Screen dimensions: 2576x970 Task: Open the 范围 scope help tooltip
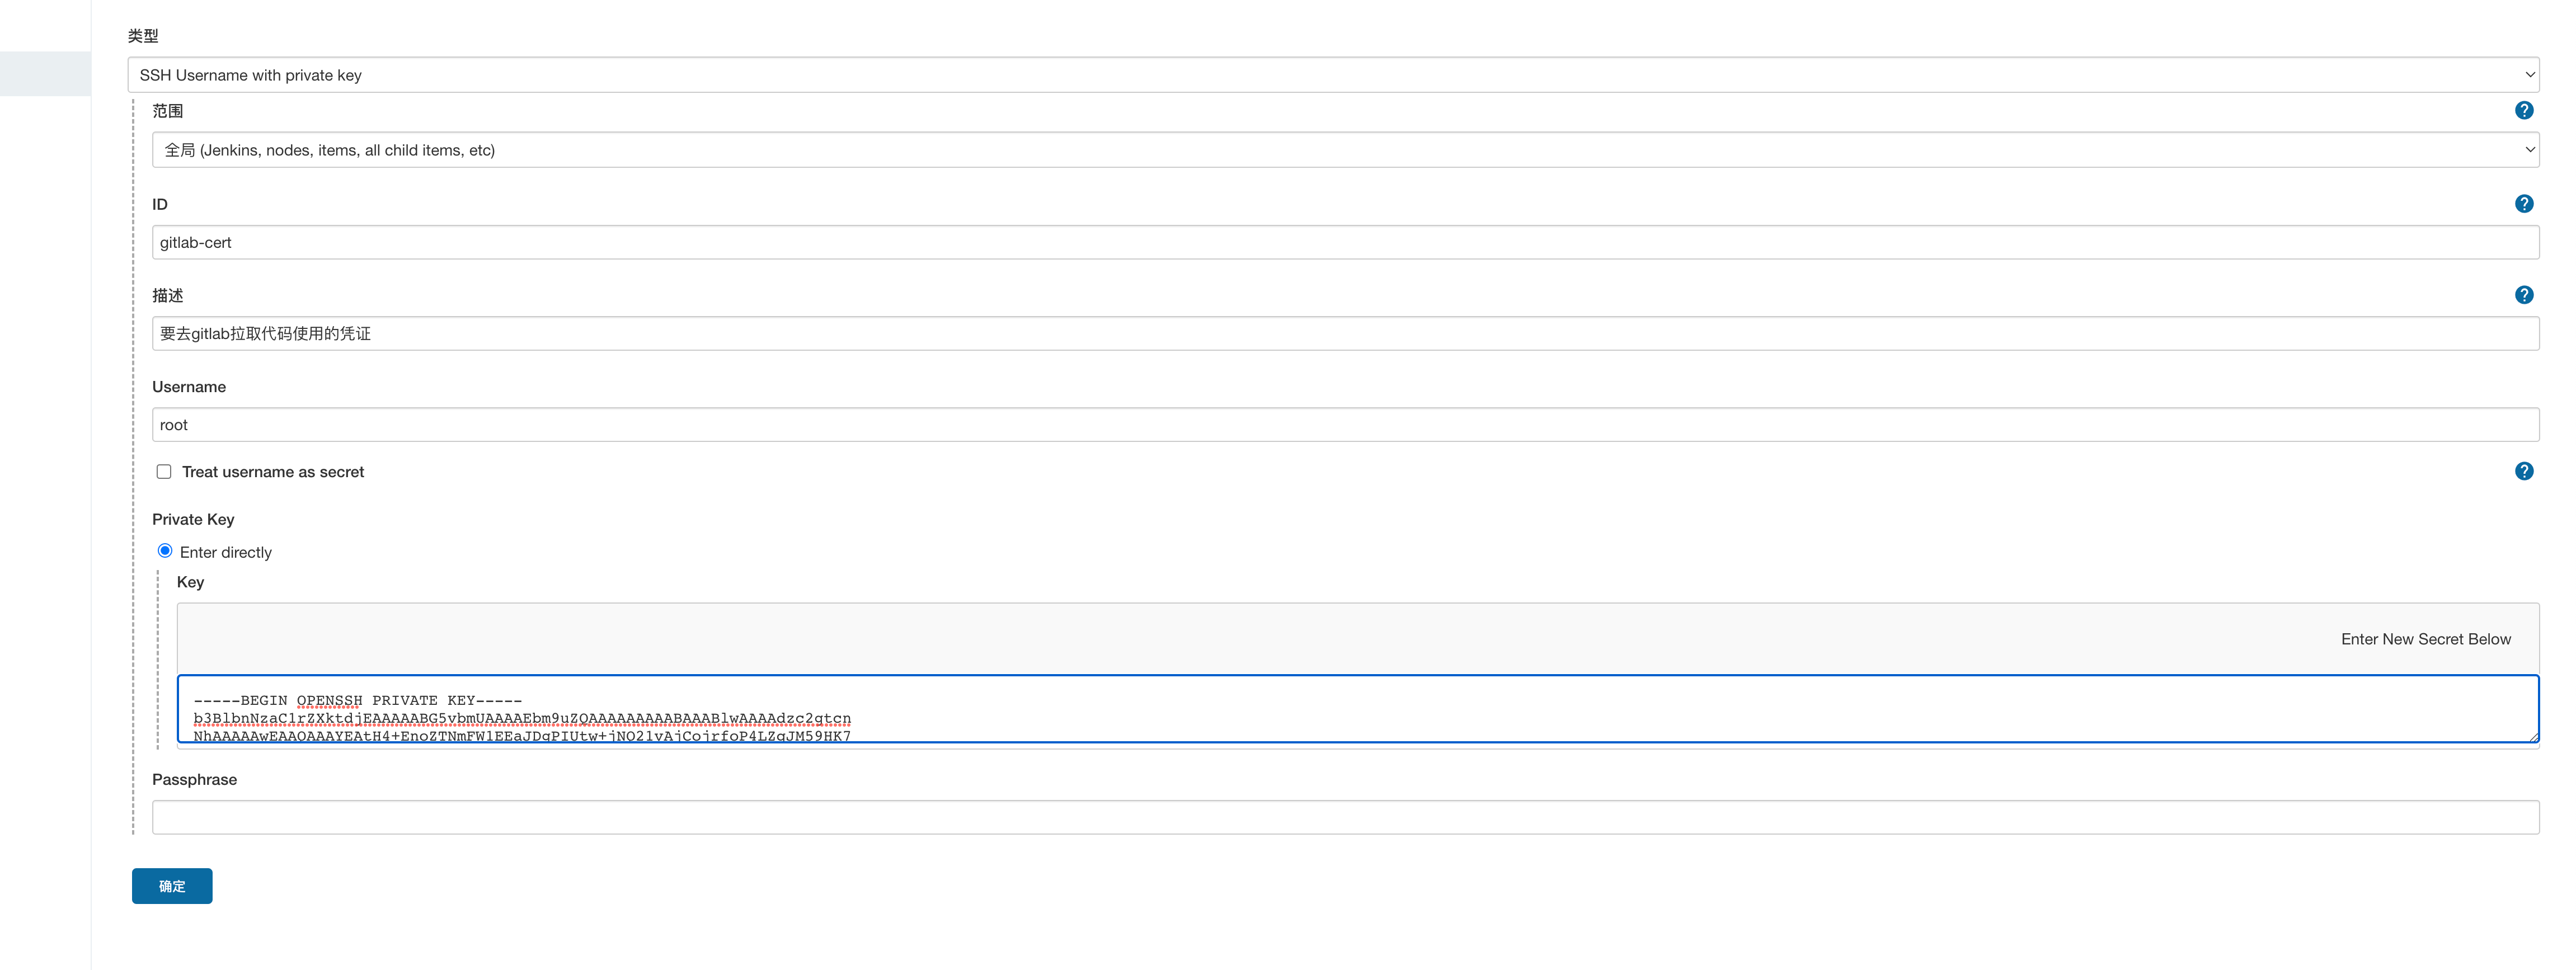[x=2524, y=111]
